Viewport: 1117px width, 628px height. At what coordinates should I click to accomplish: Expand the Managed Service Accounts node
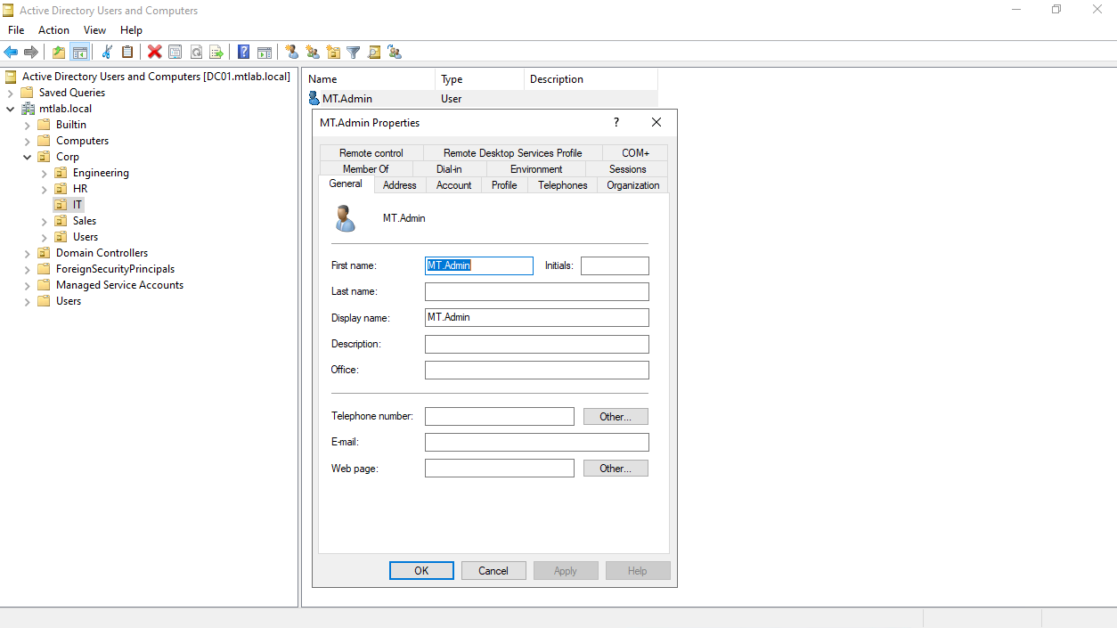(x=27, y=285)
